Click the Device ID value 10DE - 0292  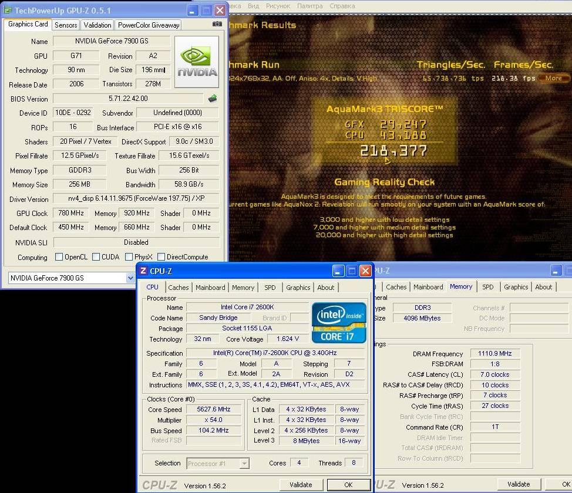pos(73,113)
